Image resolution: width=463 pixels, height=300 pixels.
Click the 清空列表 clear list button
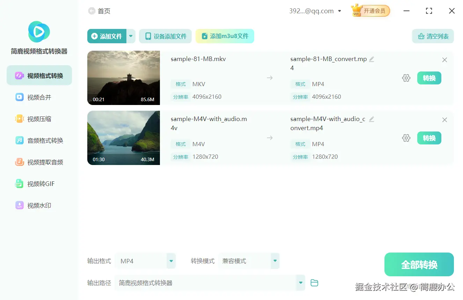(433, 36)
